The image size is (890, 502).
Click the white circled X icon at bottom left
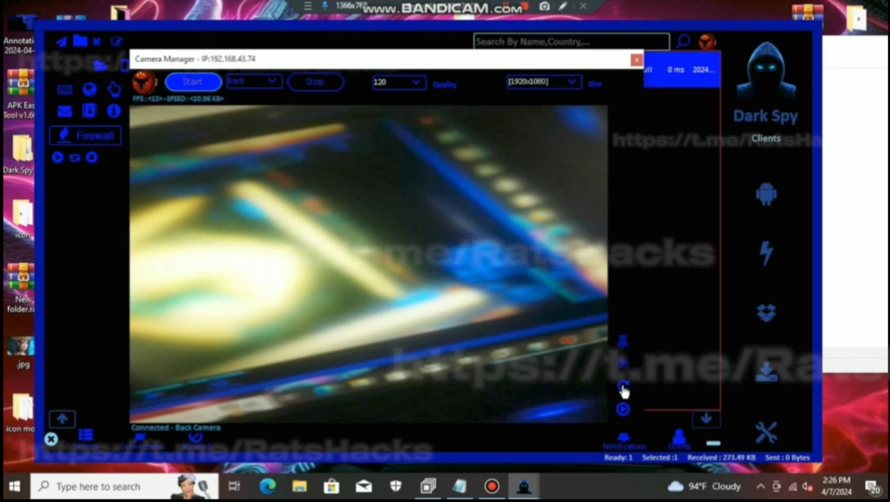coord(51,439)
